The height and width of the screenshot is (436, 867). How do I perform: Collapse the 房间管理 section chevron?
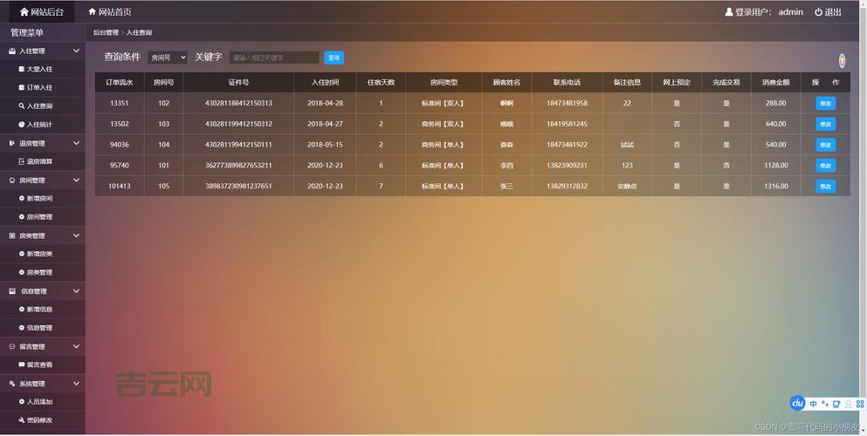[x=76, y=180]
